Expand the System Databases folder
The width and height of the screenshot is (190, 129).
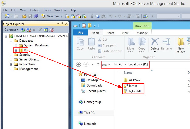[16, 46]
